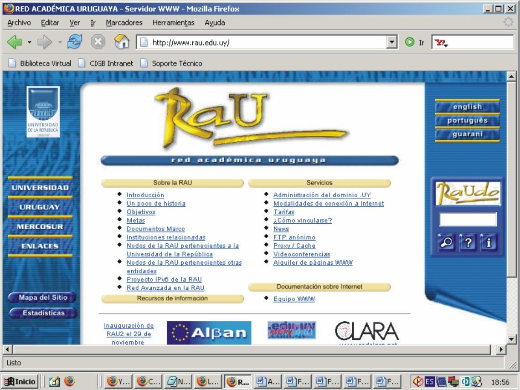Open the Forward button history dropdown arrow
This screenshot has width=520, height=390.
pos(60,42)
